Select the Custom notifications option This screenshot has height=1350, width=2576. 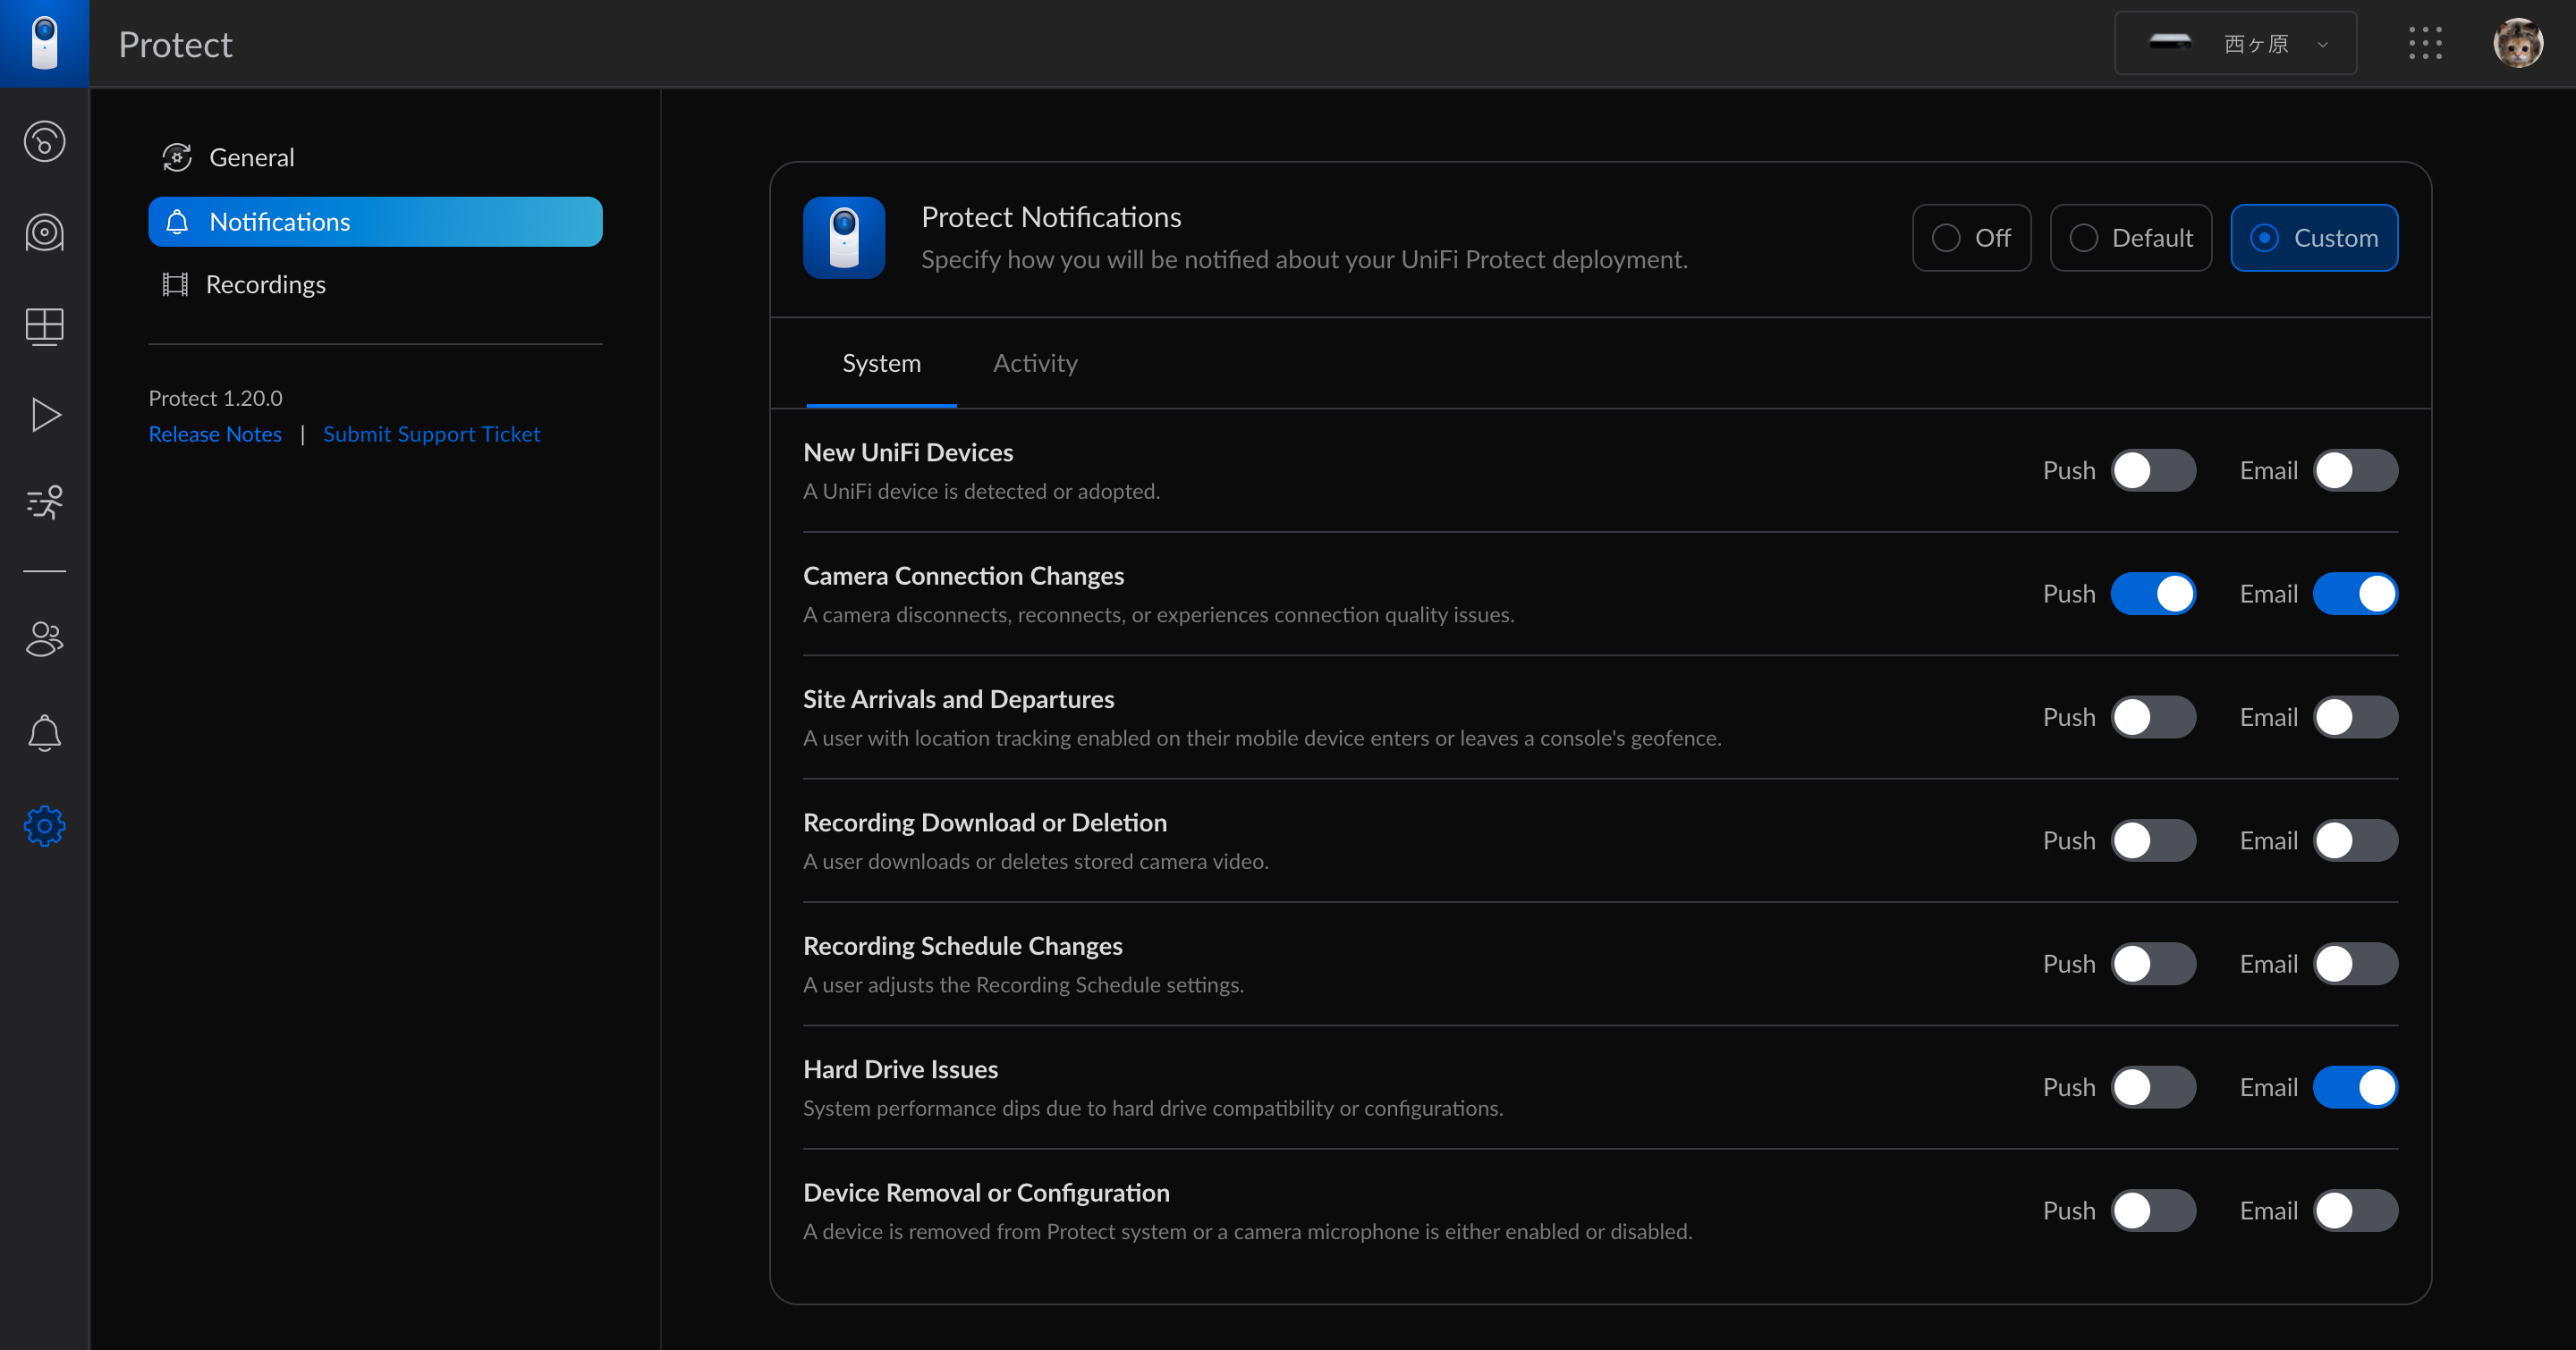click(2314, 238)
